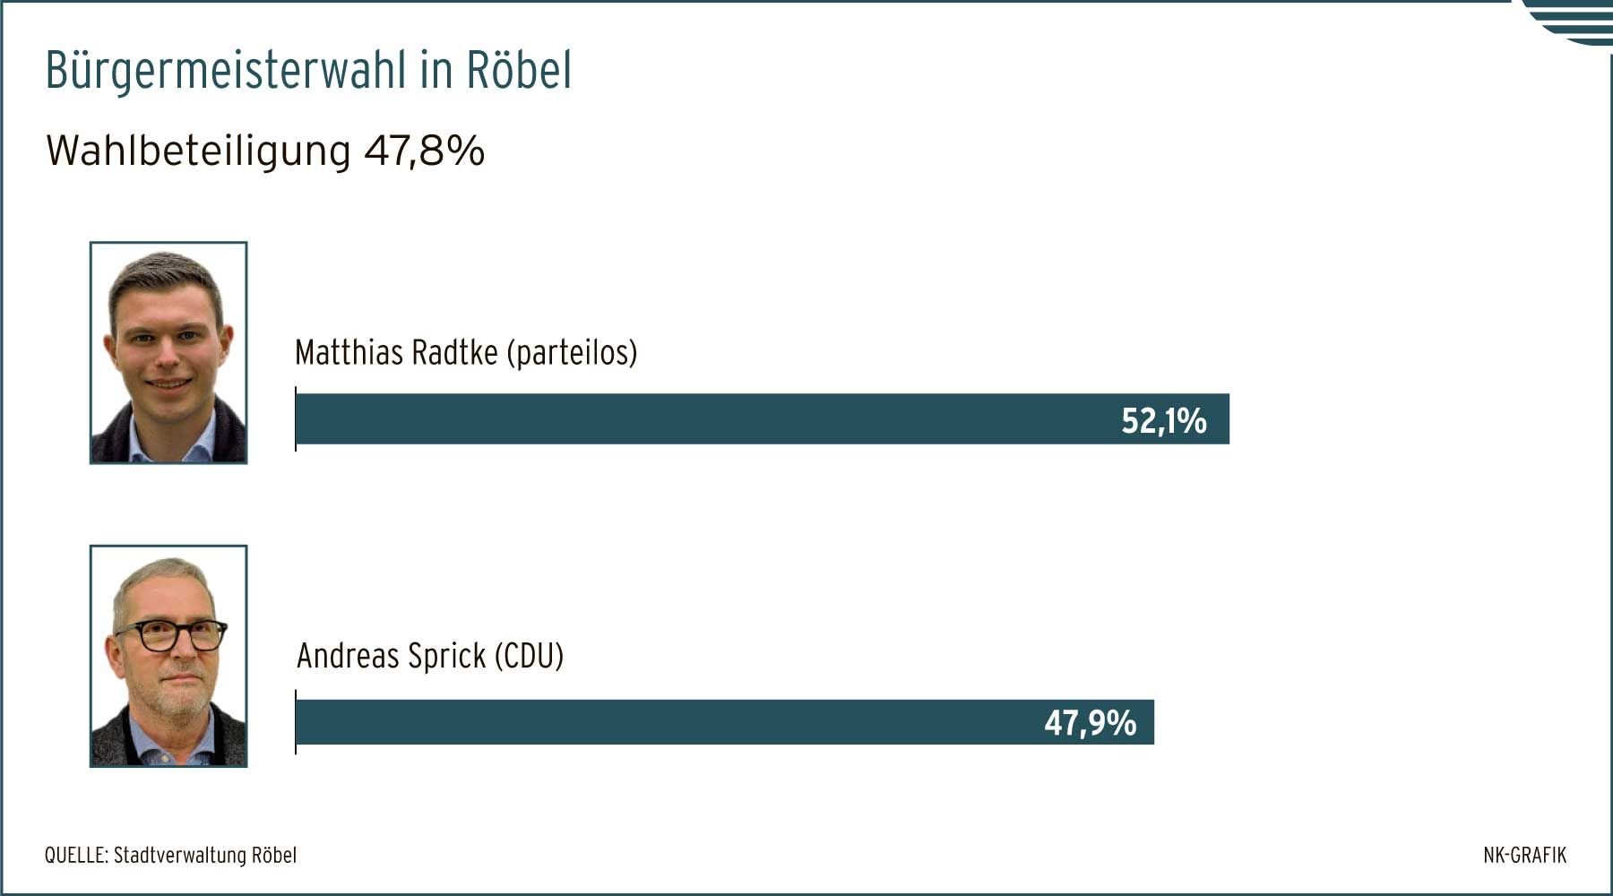
Task: Click the Wahlbeteiligung 47,8% subtitle
Action: click(265, 151)
